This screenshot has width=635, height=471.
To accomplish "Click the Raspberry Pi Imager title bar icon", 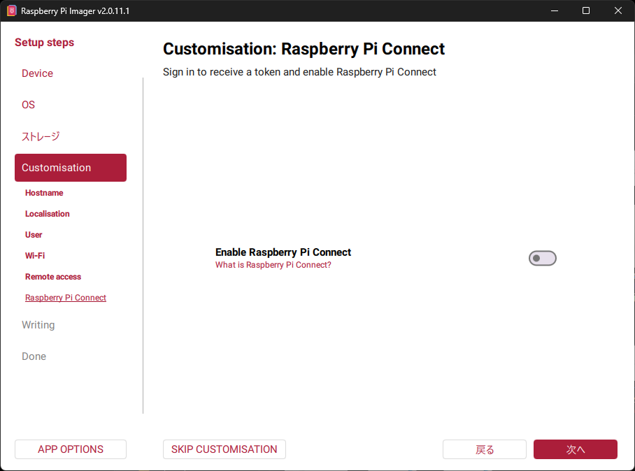I will pyautogui.click(x=12, y=11).
